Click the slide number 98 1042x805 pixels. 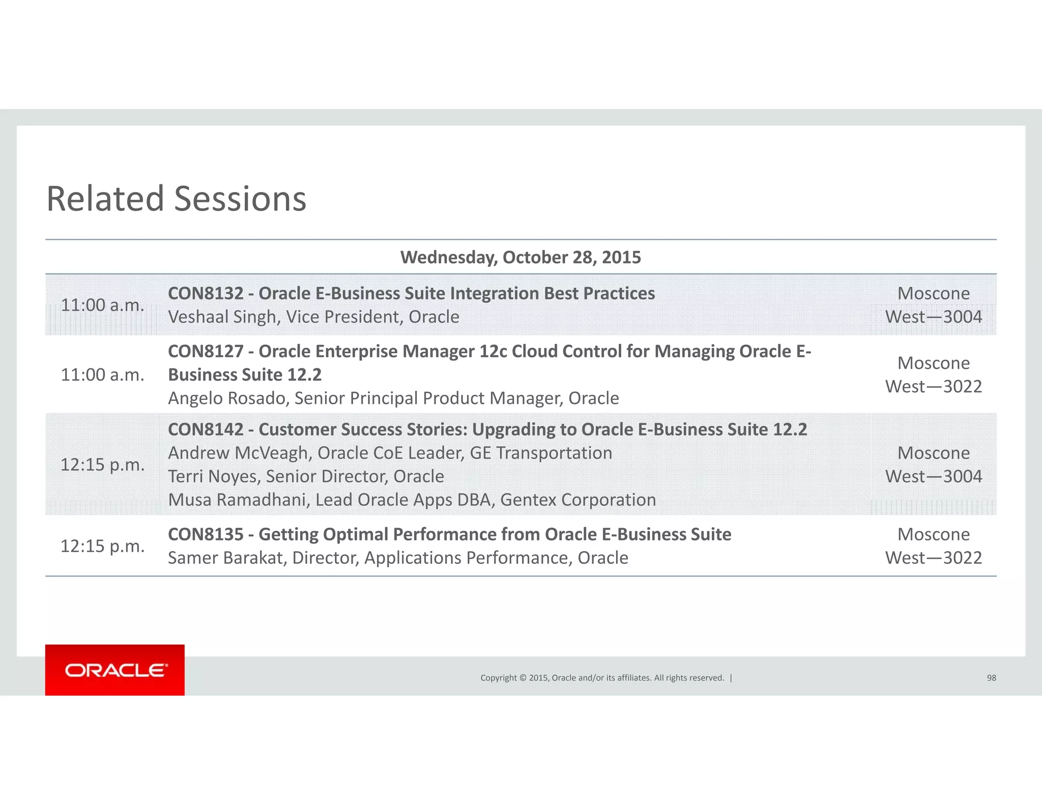(x=991, y=678)
